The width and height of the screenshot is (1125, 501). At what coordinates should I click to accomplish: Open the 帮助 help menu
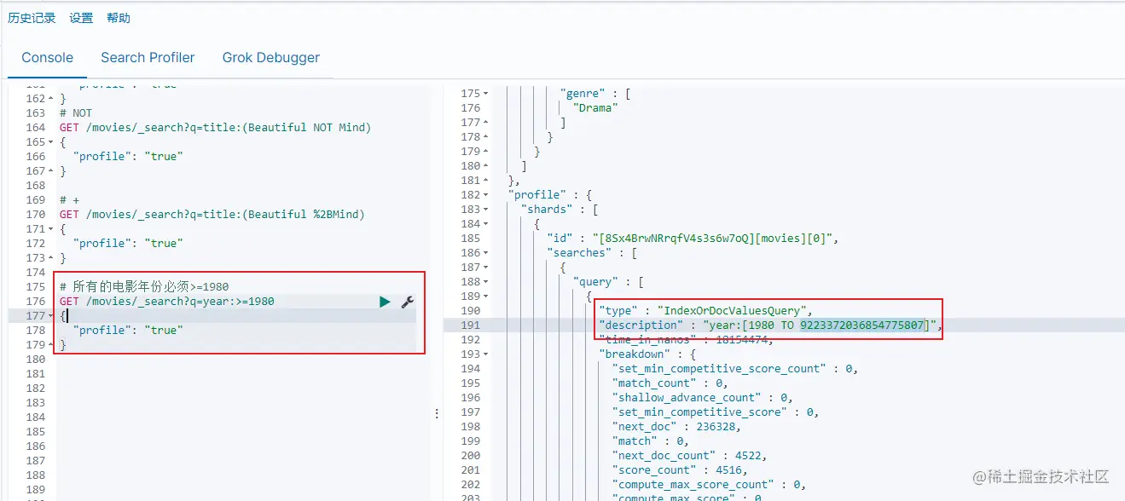119,18
